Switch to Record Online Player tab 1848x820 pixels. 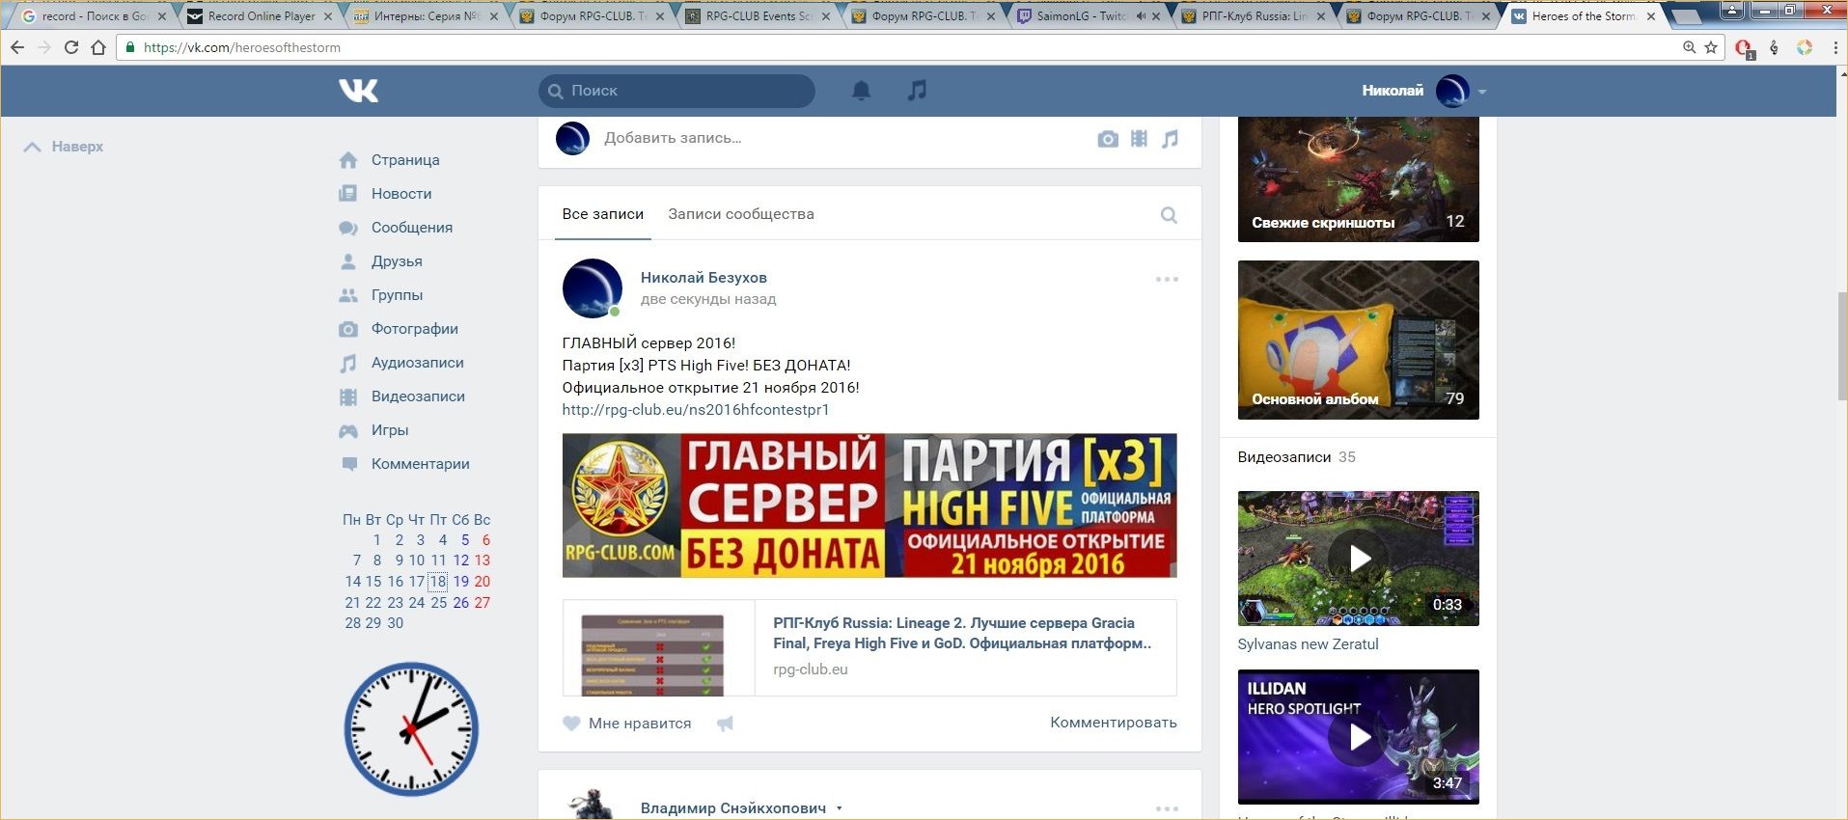(x=261, y=16)
